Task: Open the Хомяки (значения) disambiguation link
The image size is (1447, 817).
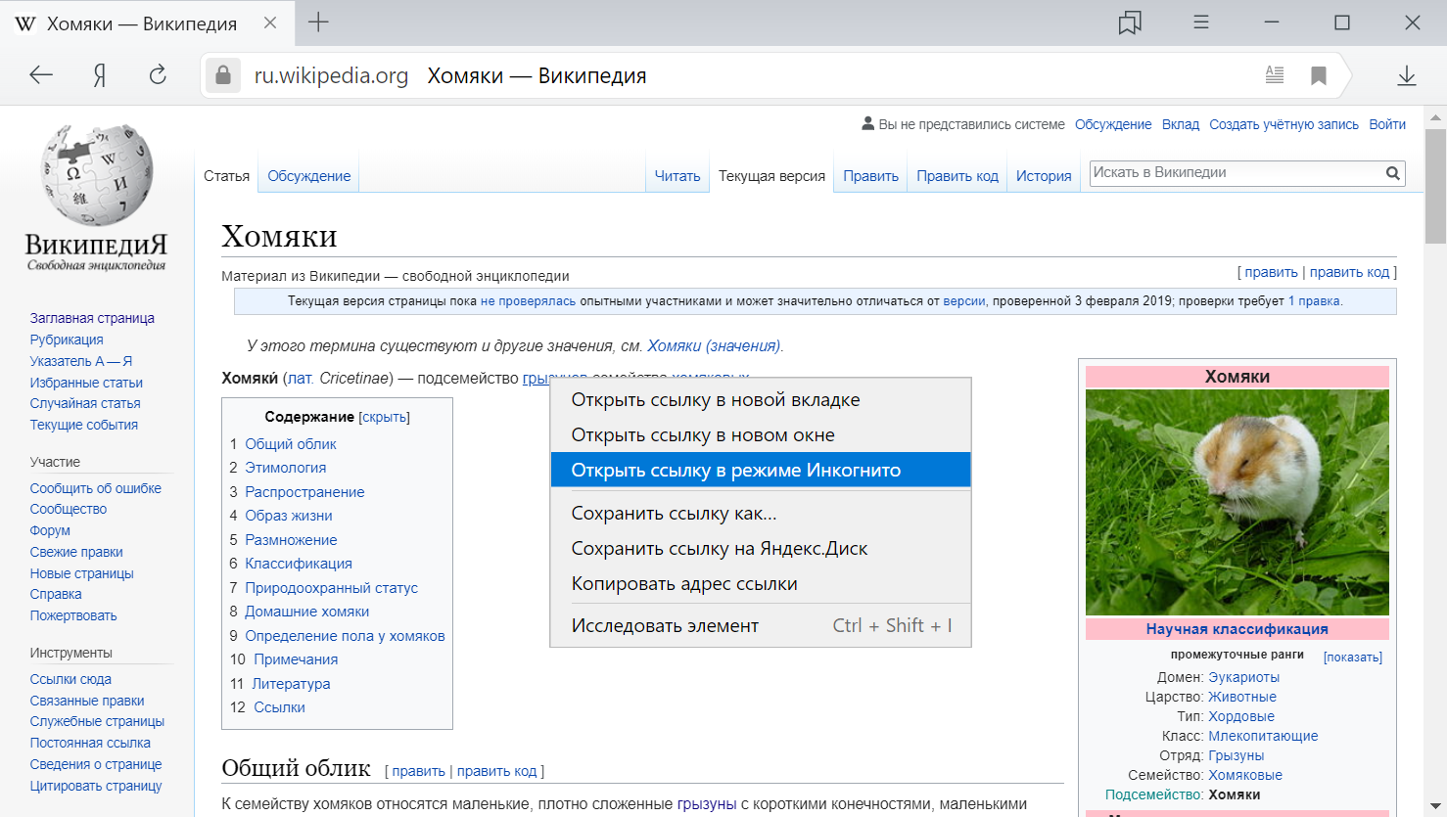Action: coord(714,345)
